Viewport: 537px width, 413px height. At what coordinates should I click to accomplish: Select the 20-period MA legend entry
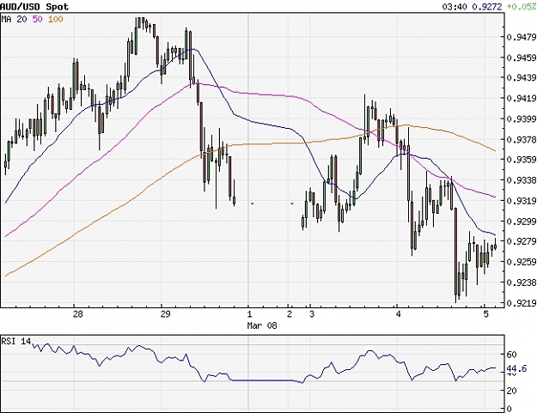[22, 19]
